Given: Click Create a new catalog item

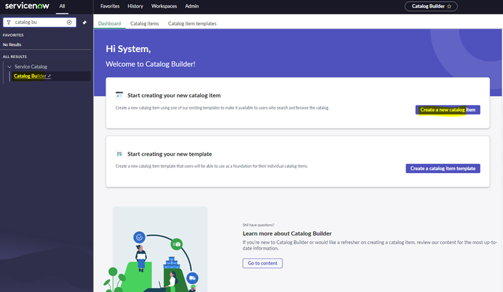Looking at the screenshot, I should [447, 110].
